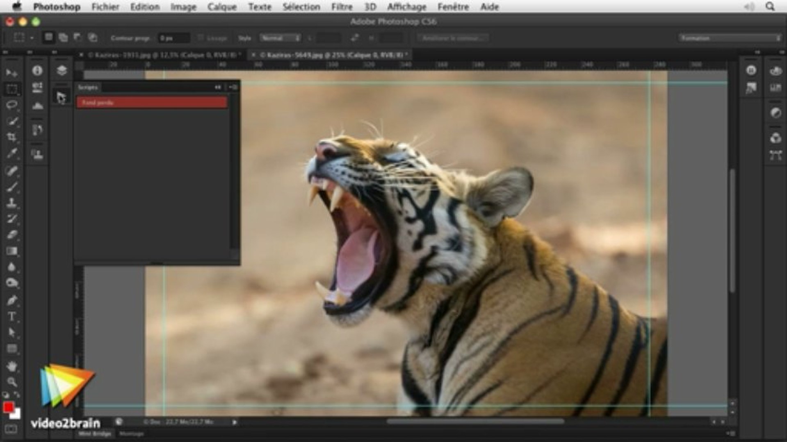Viewport: 787px width, 442px height.
Task: Close the Kaziras-5649.jpg document tab
Action: [x=253, y=55]
